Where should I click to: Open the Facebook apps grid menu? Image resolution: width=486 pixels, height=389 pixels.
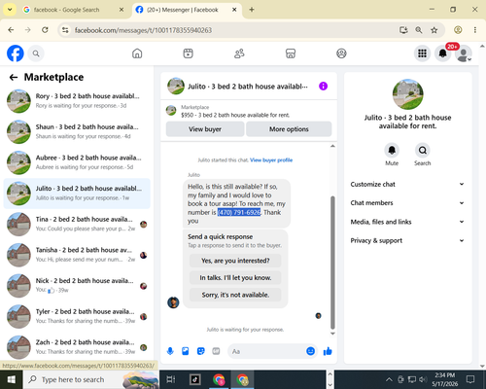422,53
